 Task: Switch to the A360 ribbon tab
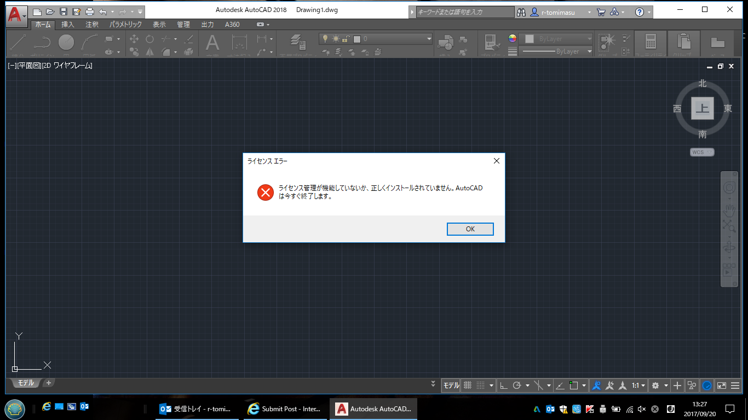232,25
